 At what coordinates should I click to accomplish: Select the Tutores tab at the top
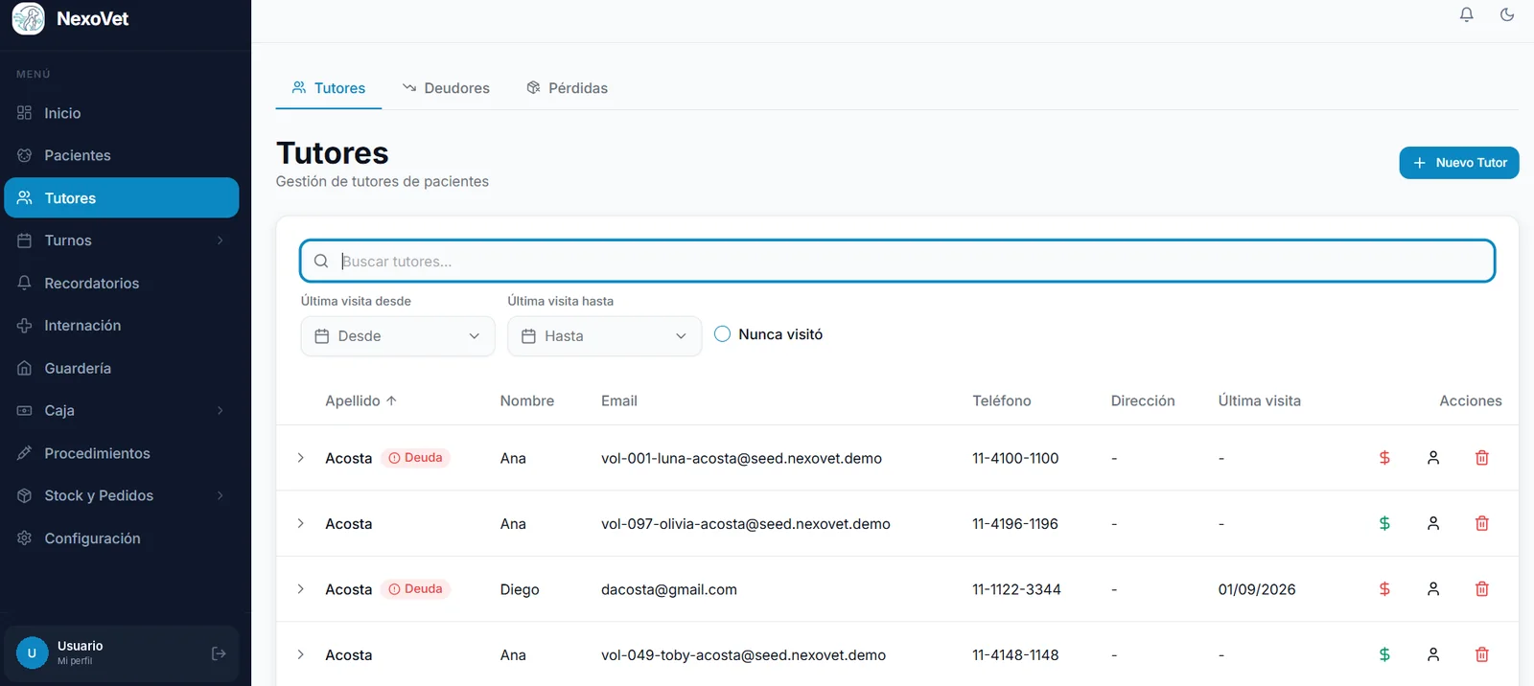point(329,88)
